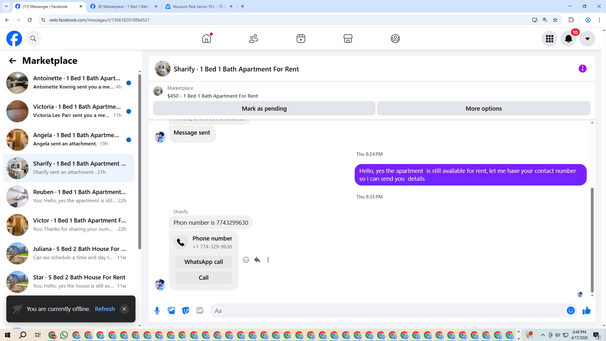Switch to Museum Park Senior 55+ tab

click(x=199, y=6)
